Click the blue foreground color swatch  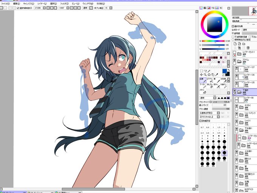pyautogui.click(x=224, y=71)
